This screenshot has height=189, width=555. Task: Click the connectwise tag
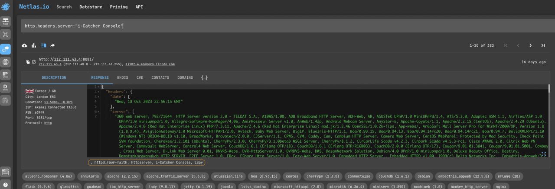pos(358,176)
